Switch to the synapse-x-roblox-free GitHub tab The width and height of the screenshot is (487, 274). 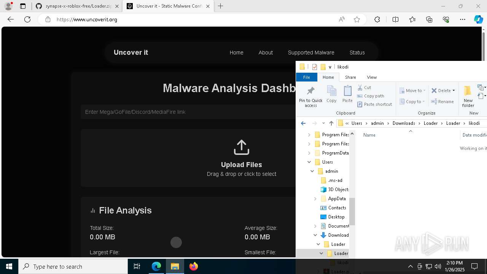click(77, 6)
